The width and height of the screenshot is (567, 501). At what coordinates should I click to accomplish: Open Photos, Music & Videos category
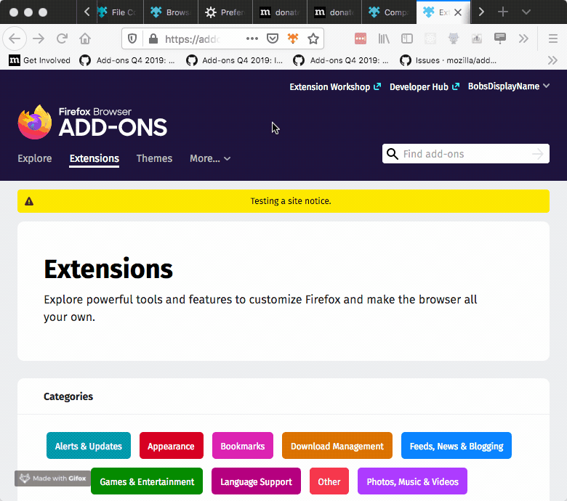click(x=413, y=481)
